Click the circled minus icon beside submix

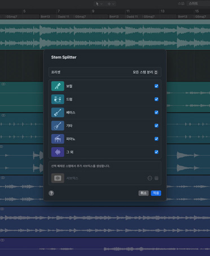pyautogui.click(x=150, y=178)
